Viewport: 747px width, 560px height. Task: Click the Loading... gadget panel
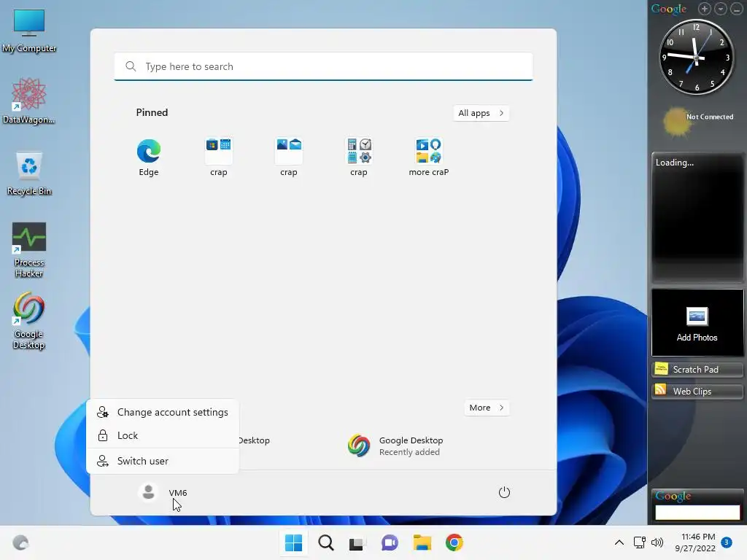point(697,217)
